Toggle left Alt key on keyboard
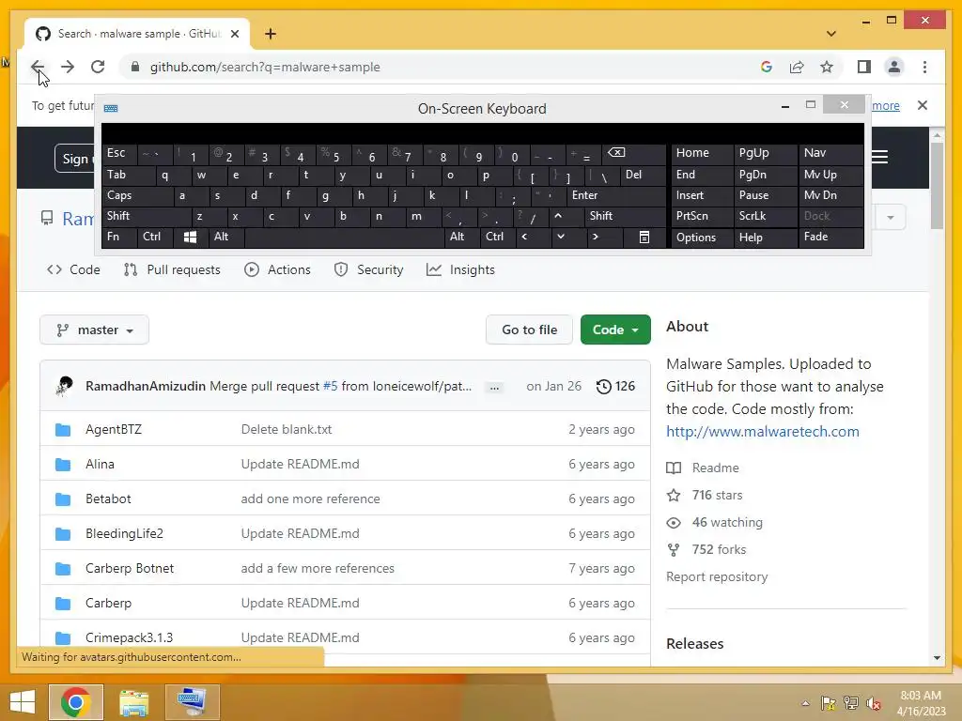Screen dimensions: 962x721 click(225, 238)
